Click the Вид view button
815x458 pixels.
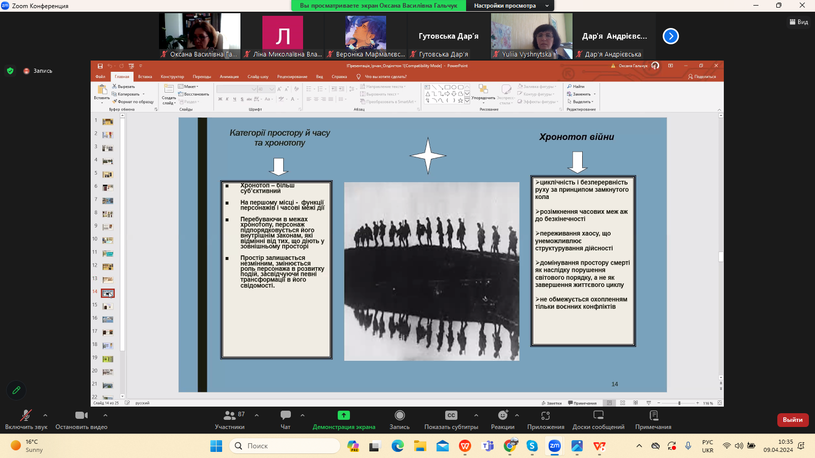799,22
